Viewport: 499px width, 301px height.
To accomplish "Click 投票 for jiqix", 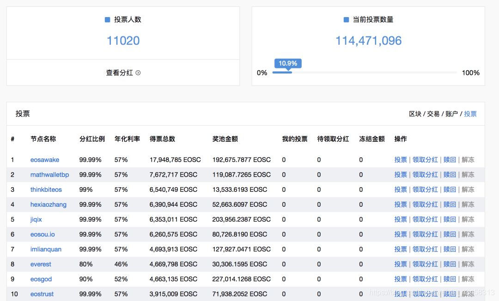I will tap(400, 220).
